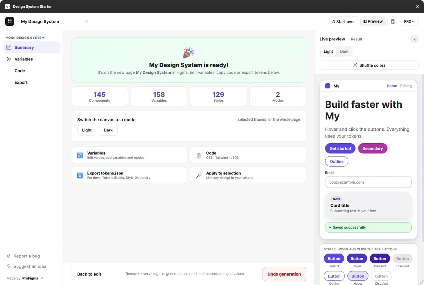The image size is (424, 285).
Task: Click the pencil icon to rename design system
Action: point(86,22)
